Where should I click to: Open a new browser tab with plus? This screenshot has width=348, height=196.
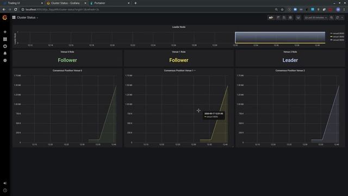tap(135, 3)
